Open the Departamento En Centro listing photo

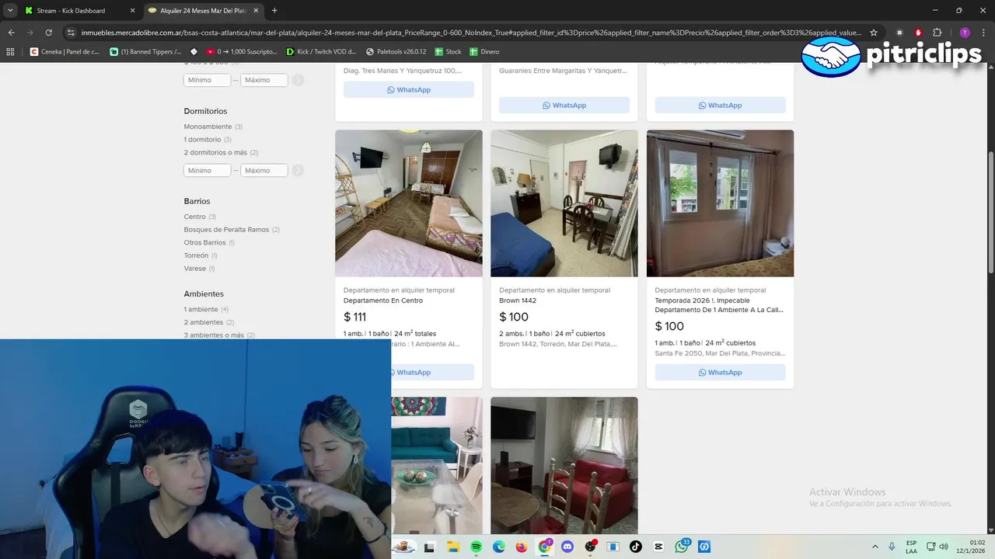click(x=409, y=203)
